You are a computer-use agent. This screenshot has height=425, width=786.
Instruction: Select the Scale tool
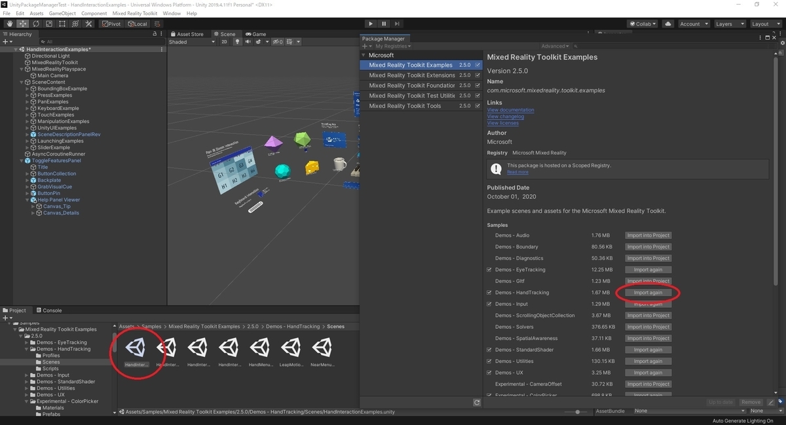point(48,24)
